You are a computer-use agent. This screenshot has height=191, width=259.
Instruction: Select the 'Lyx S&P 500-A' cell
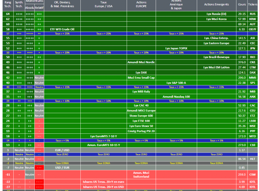(176, 83)
